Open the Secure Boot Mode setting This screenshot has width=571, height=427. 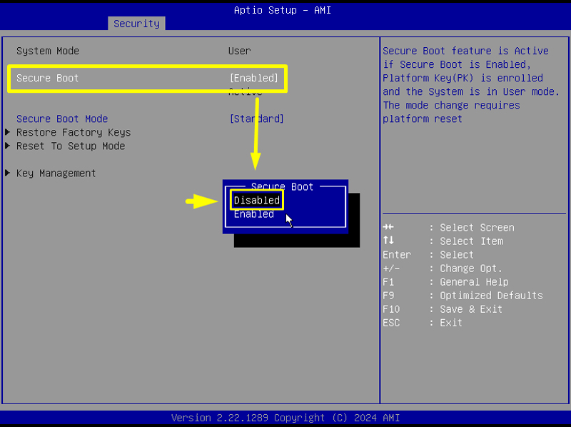[x=63, y=119]
